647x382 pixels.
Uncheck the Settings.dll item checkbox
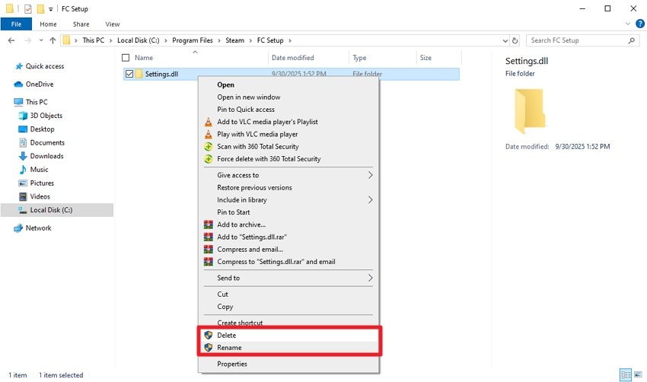[129, 74]
